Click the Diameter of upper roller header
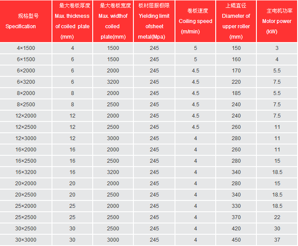The width and height of the screenshot is (298, 246). (236, 21)
